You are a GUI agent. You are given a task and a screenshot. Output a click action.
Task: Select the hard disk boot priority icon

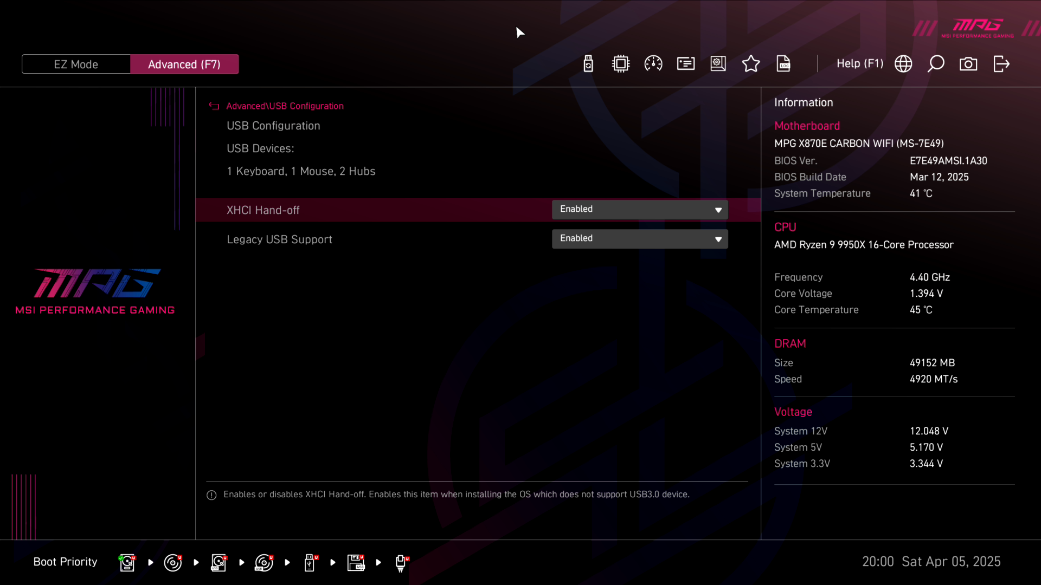pos(127,563)
